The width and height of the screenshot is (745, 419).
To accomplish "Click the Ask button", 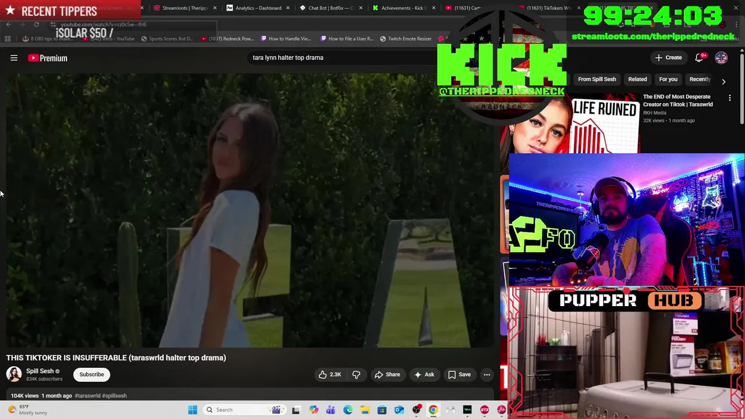I will [x=424, y=375].
